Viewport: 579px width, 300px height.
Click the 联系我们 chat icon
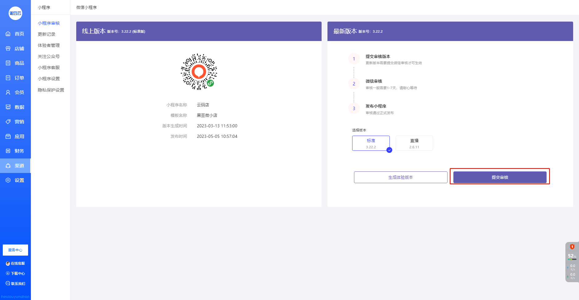pos(8,283)
